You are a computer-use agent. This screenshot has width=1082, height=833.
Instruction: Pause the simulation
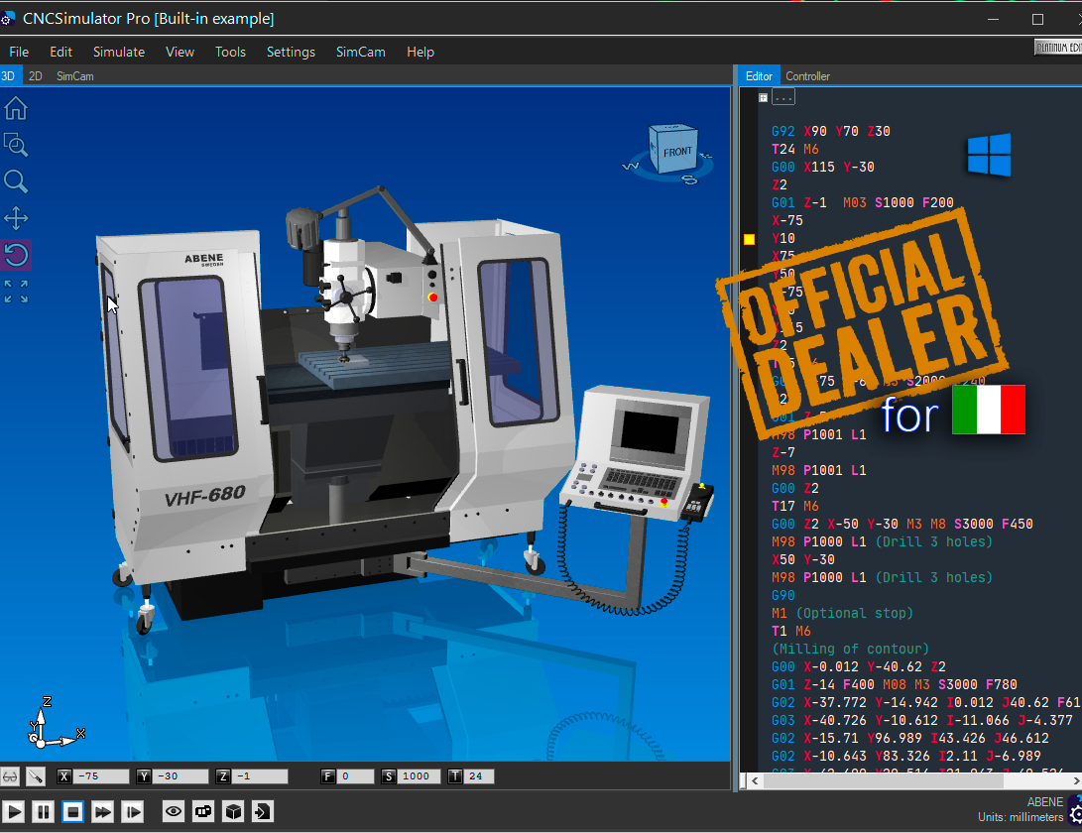pos(43,811)
